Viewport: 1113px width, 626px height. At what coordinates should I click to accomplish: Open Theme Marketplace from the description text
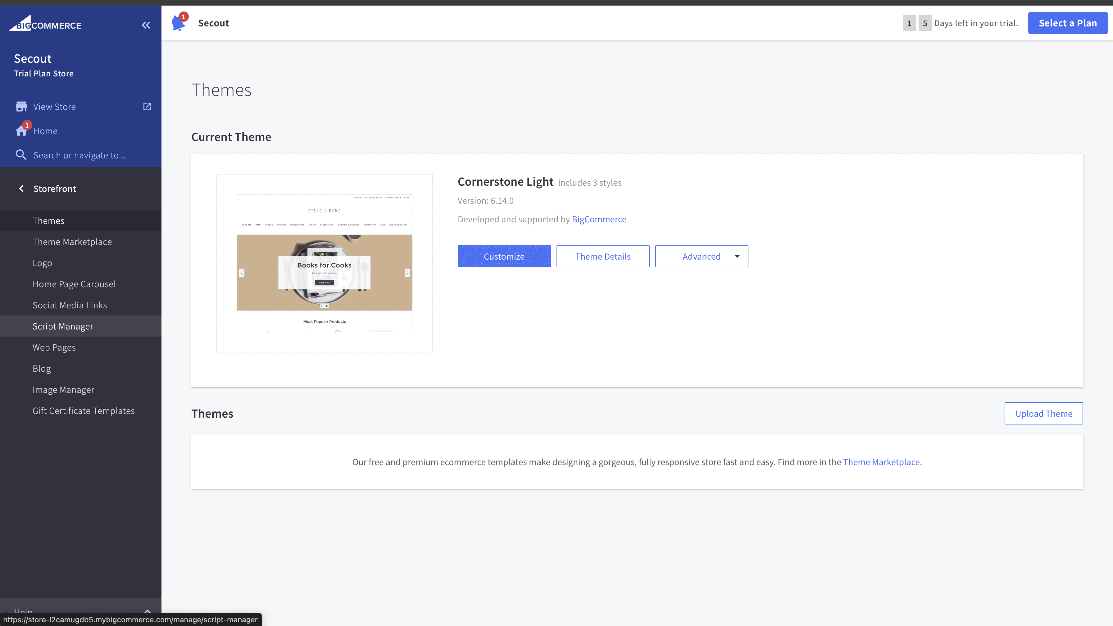[881, 462]
